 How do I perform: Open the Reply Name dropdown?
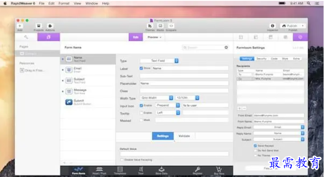[279, 133]
